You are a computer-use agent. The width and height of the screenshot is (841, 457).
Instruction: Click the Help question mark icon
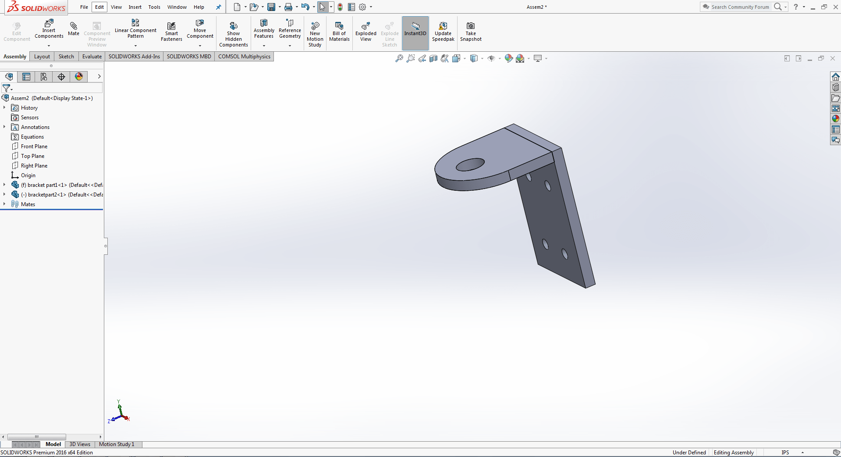click(795, 7)
